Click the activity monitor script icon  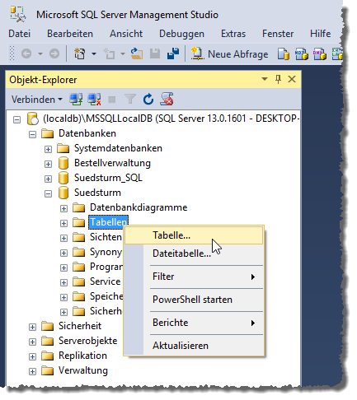pyautogui.click(x=167, y=99)
